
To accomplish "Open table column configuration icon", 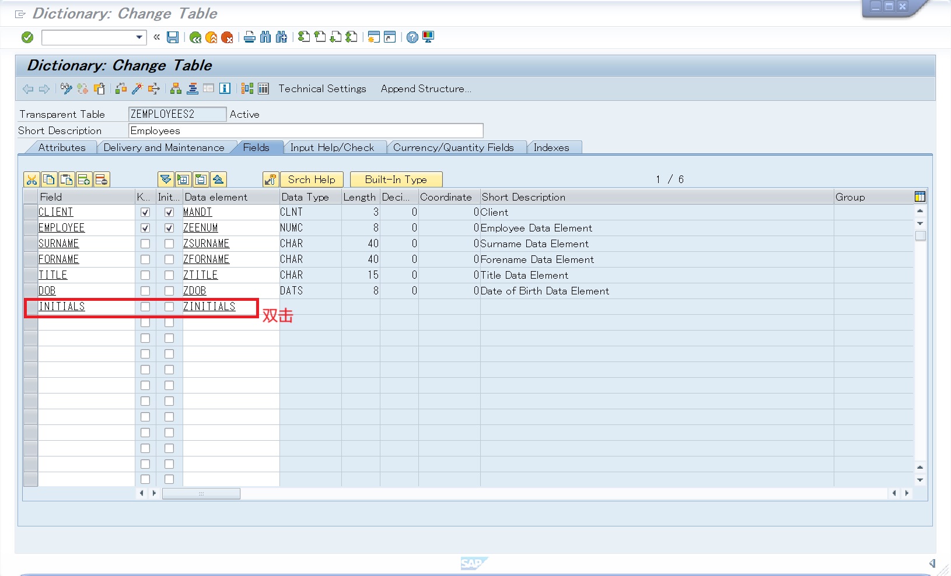I will tap(920, 197).
